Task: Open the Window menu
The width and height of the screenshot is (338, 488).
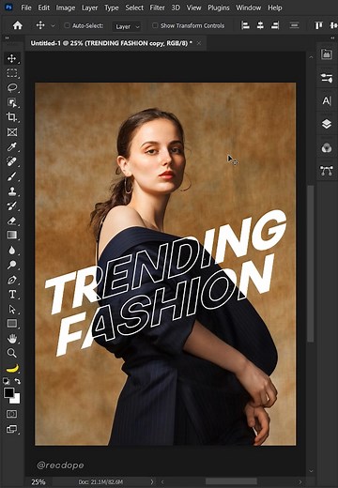Action: point(249,8)
